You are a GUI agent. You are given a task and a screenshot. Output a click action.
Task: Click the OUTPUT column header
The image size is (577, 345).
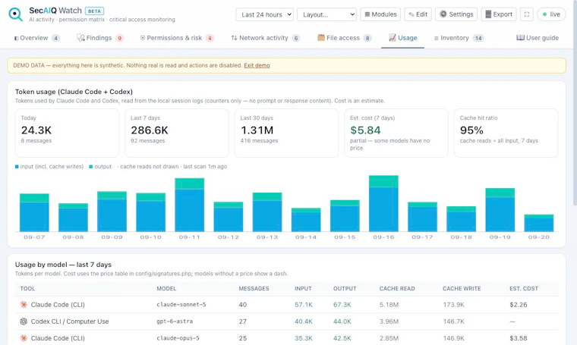pyautogui.click(x=345, y=289)
